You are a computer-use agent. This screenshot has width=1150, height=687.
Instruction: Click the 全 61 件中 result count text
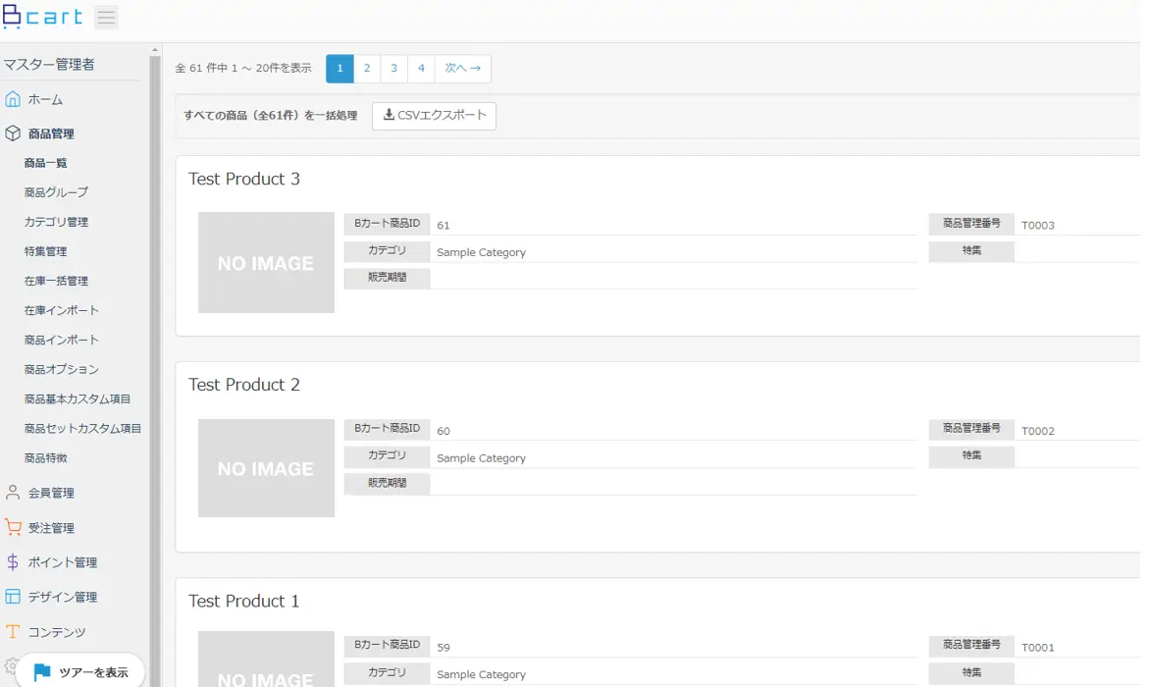point(243,68)
